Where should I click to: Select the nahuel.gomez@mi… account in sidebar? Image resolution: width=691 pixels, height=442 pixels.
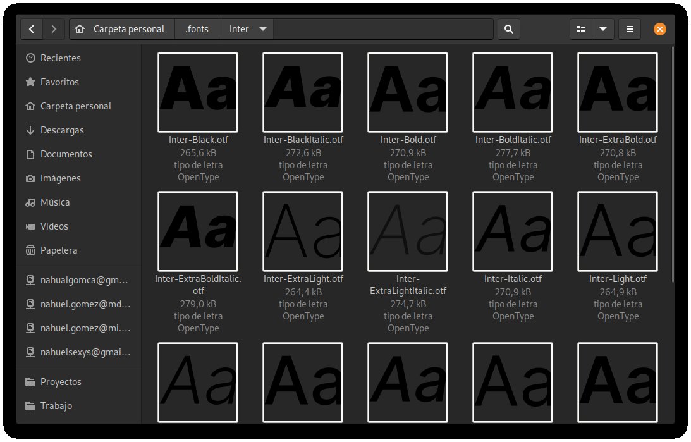(79, 328)
